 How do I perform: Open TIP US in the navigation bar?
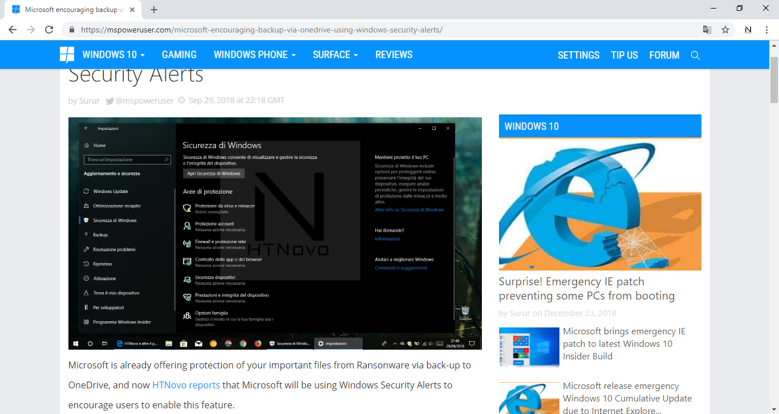pyautogui.click(x=624, y=55)
